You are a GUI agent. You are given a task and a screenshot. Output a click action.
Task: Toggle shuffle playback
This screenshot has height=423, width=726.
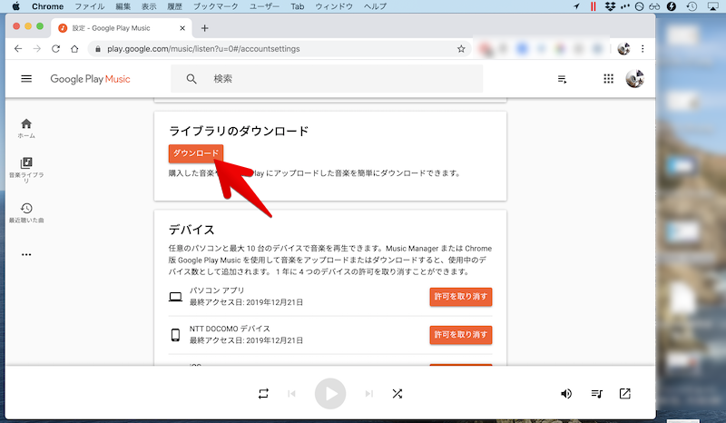click(x=397, y=394)
